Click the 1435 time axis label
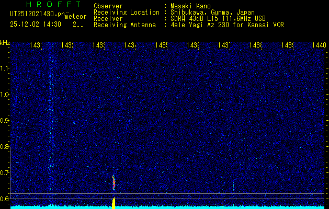Screen dimensions: 329x209 coord(161,45)
